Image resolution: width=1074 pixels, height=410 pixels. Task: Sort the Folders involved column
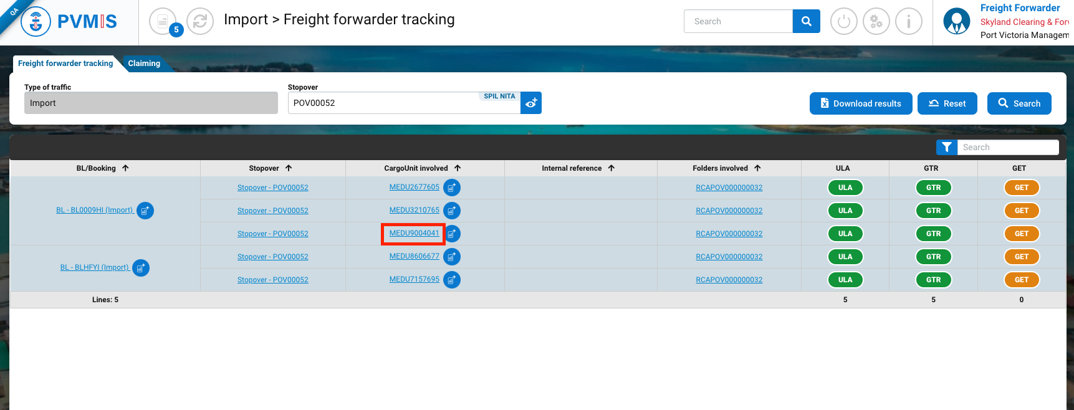[x=757, y=168]
